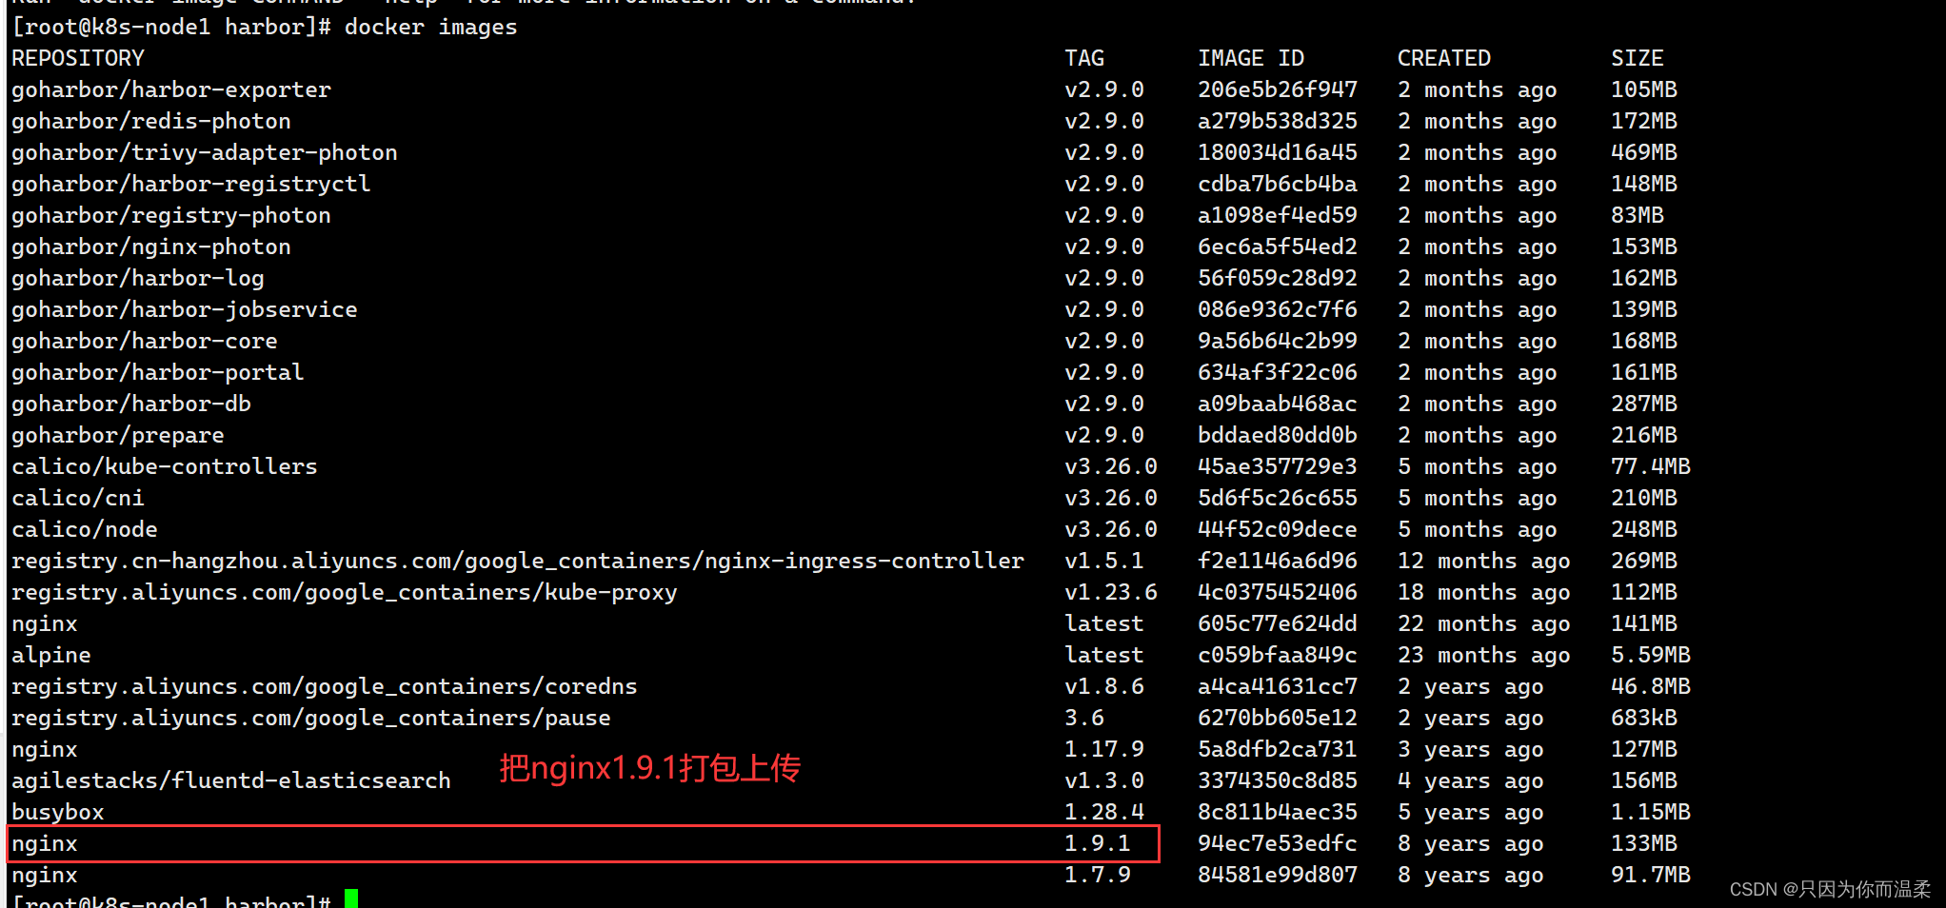Select the REPOSITORY column header
1946x908 pixels.
coord(78,59)
